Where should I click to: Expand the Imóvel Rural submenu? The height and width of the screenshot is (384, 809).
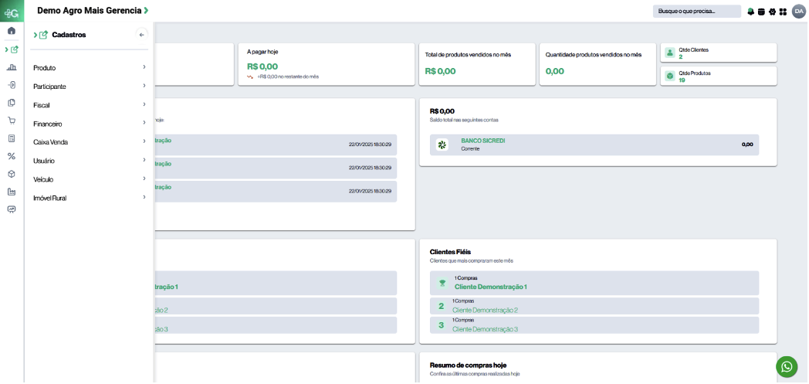90,198
